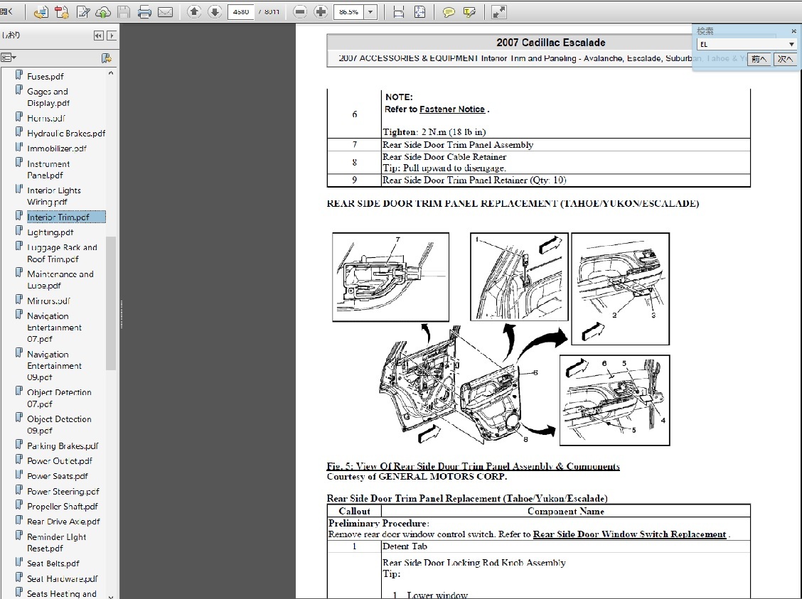
Task: Save the file with the floppy disk icon
Action: pos(124,12)
